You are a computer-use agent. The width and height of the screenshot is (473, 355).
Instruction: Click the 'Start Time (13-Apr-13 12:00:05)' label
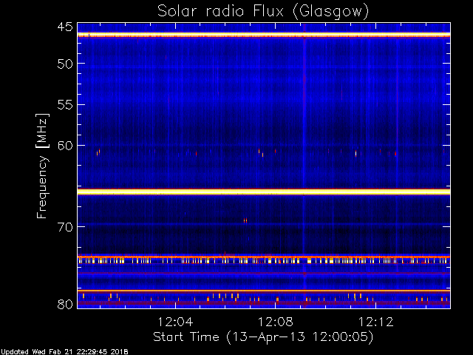click(263, 337)
